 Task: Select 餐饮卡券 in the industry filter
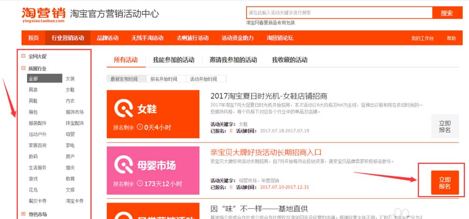click(x=38, y=201)
